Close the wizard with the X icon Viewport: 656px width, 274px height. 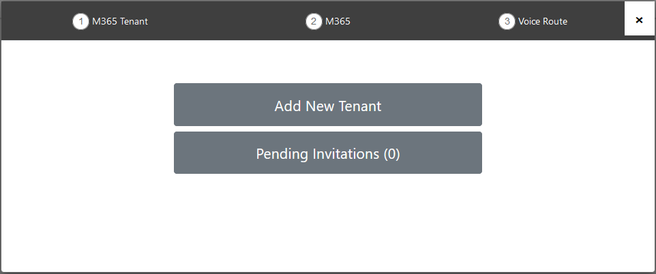(639, 20)
